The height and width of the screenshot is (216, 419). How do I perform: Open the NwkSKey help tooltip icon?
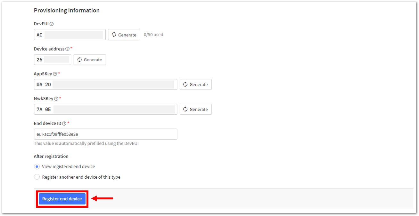pos(56,99)
